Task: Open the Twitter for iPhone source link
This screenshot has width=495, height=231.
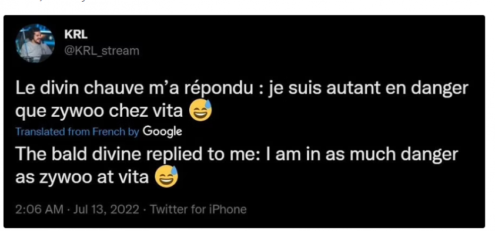Action: 198,209
